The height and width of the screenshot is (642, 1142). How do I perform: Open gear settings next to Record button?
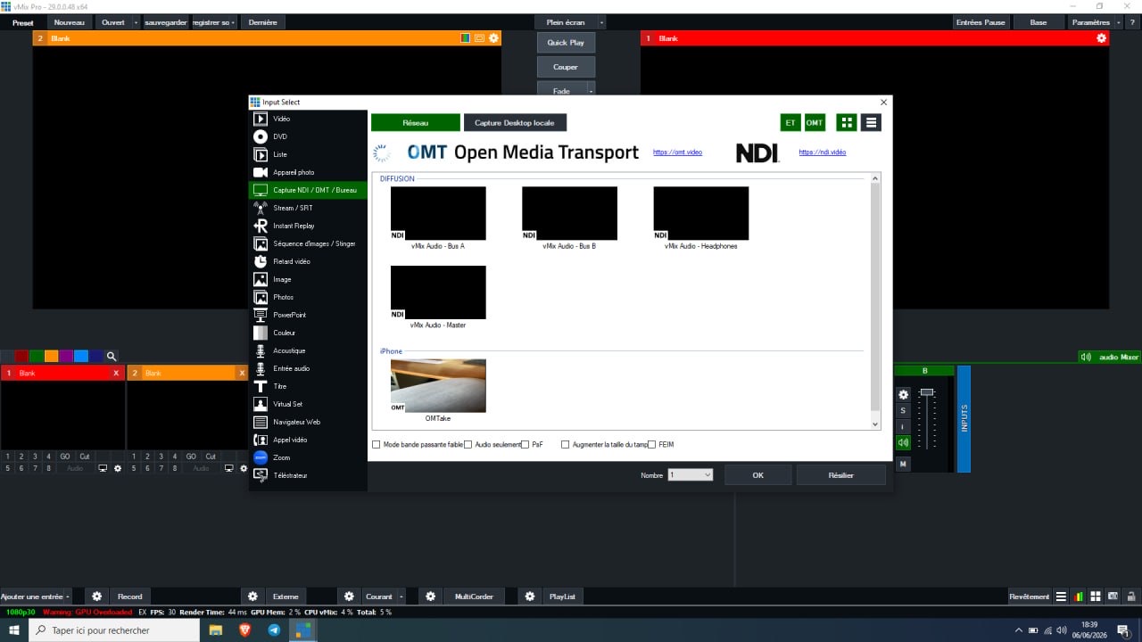pyautogui.click(x=97, y=597)
